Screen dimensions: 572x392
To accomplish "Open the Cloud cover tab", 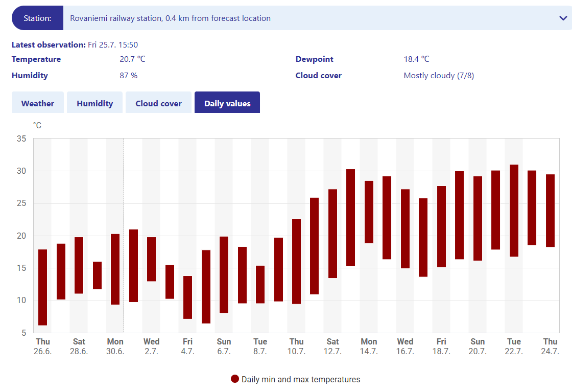I will pos(158,103).
